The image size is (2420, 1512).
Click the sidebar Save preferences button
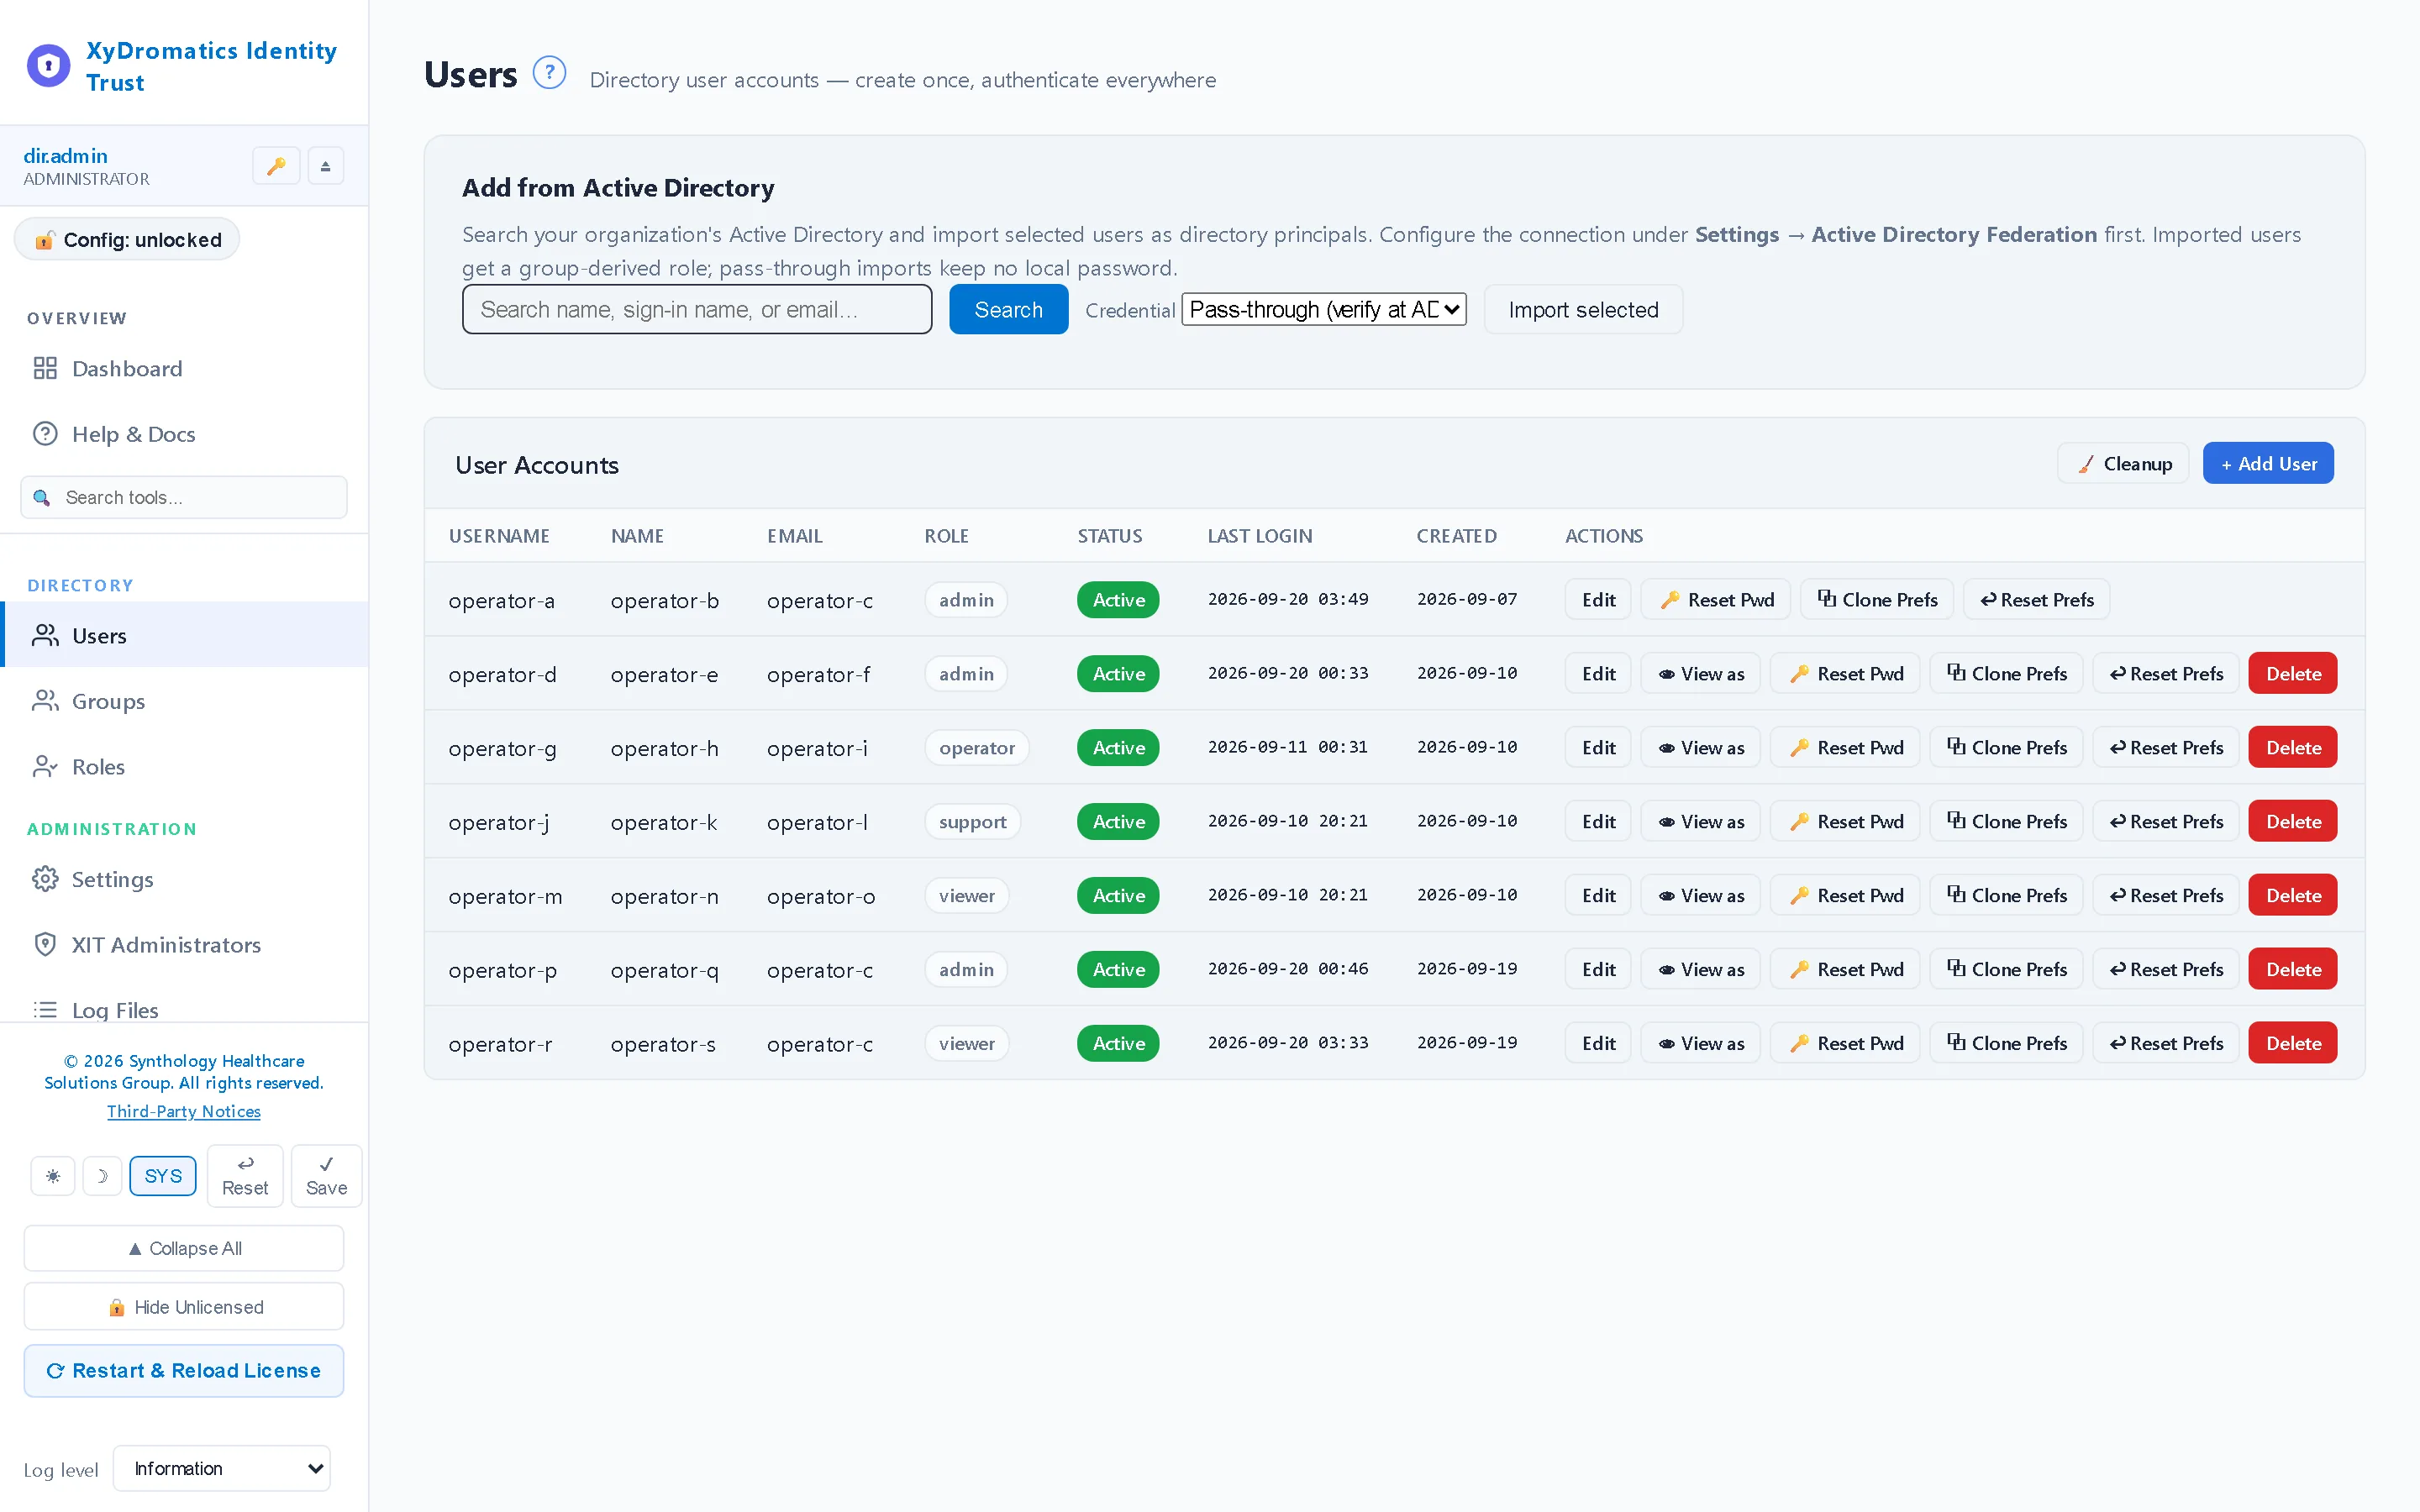[x=326, y=1176]
